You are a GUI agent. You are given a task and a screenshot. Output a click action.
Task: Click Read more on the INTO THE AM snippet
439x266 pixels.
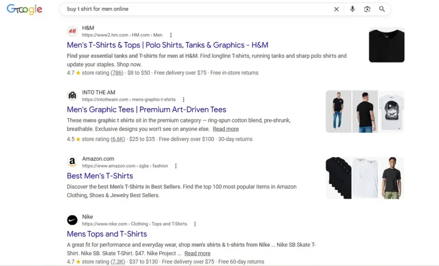[226, 129]
